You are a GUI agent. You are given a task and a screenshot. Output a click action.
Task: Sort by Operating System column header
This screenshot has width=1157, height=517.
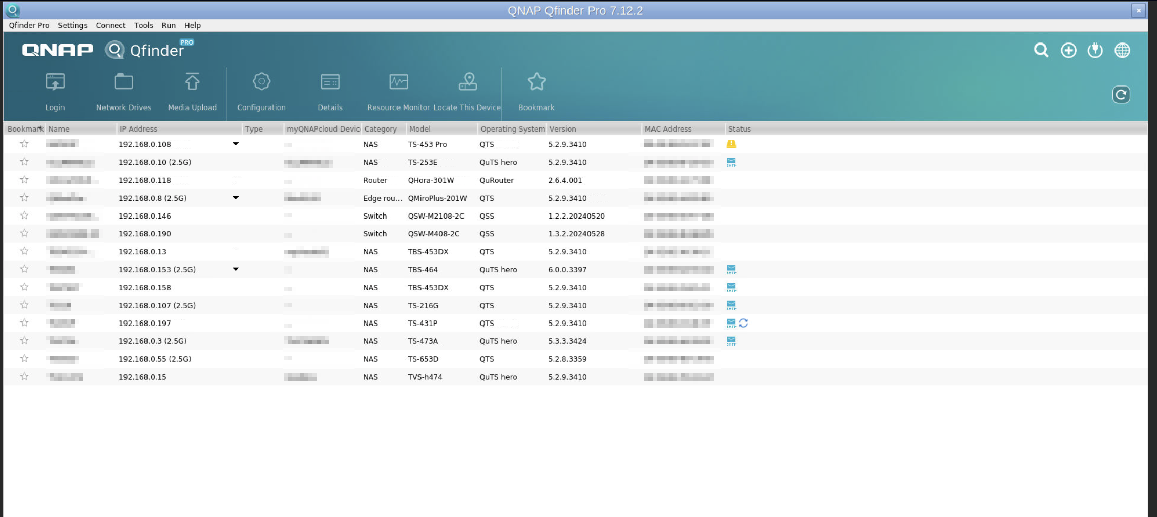(x=512, y=129)
